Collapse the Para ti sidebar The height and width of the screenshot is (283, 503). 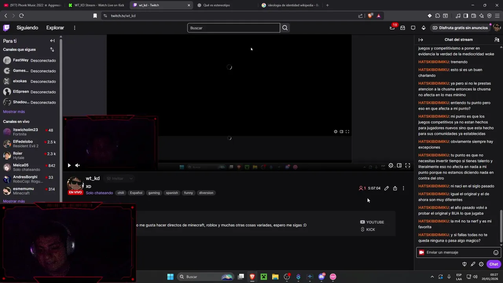pos(52,41)
